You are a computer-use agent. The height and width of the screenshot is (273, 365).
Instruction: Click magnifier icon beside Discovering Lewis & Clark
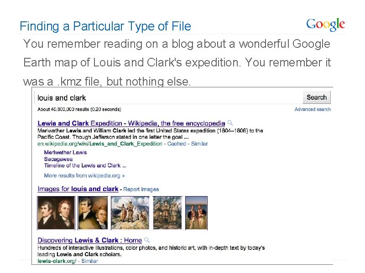[x=147, y=240]
